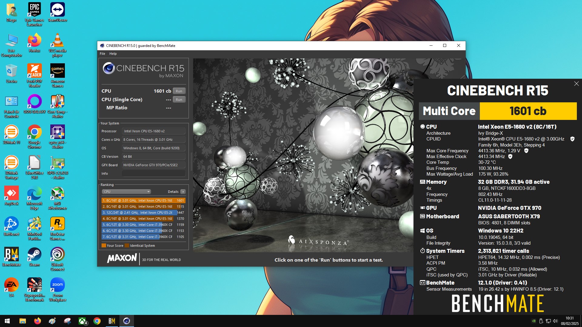Launch GOG GALAXY from the desktop

click(x=34, y=104)
